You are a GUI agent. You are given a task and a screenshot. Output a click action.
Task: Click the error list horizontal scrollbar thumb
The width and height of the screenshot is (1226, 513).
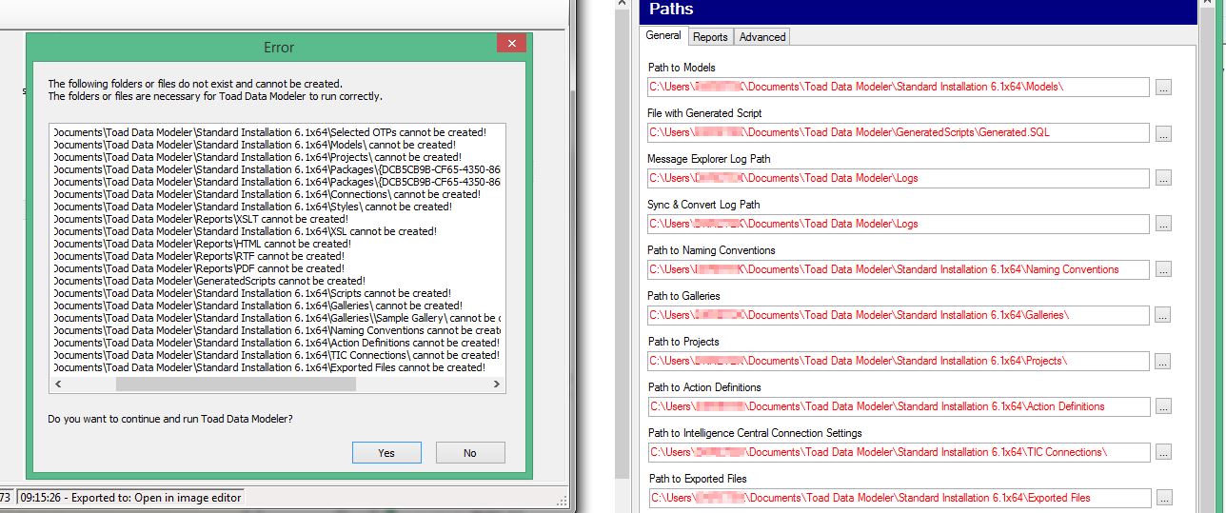pyautogui.click(x=235, y=384)
